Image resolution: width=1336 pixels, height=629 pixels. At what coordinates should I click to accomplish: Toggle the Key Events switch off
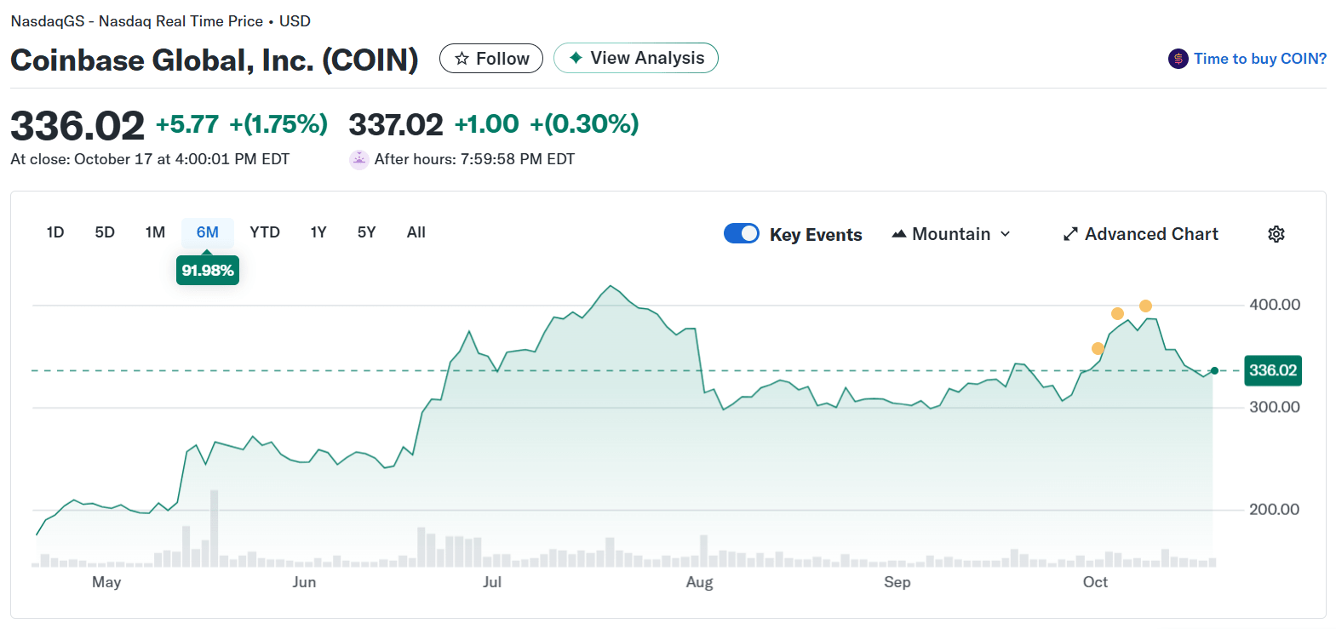(x=741, y=233)
